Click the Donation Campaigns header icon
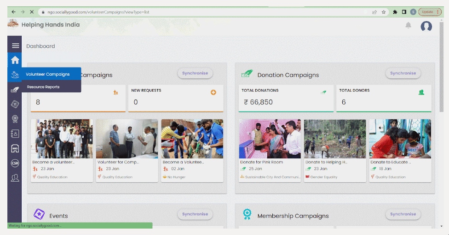This screenshot has height=235, width=449. (247, 74)
